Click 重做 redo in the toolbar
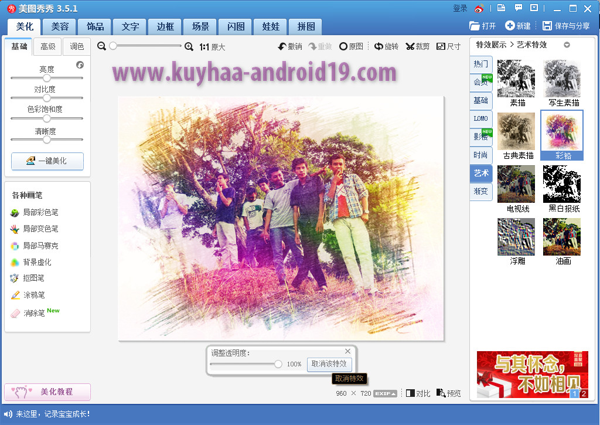This screenshot has height=425, width=600. coord(321,46)
